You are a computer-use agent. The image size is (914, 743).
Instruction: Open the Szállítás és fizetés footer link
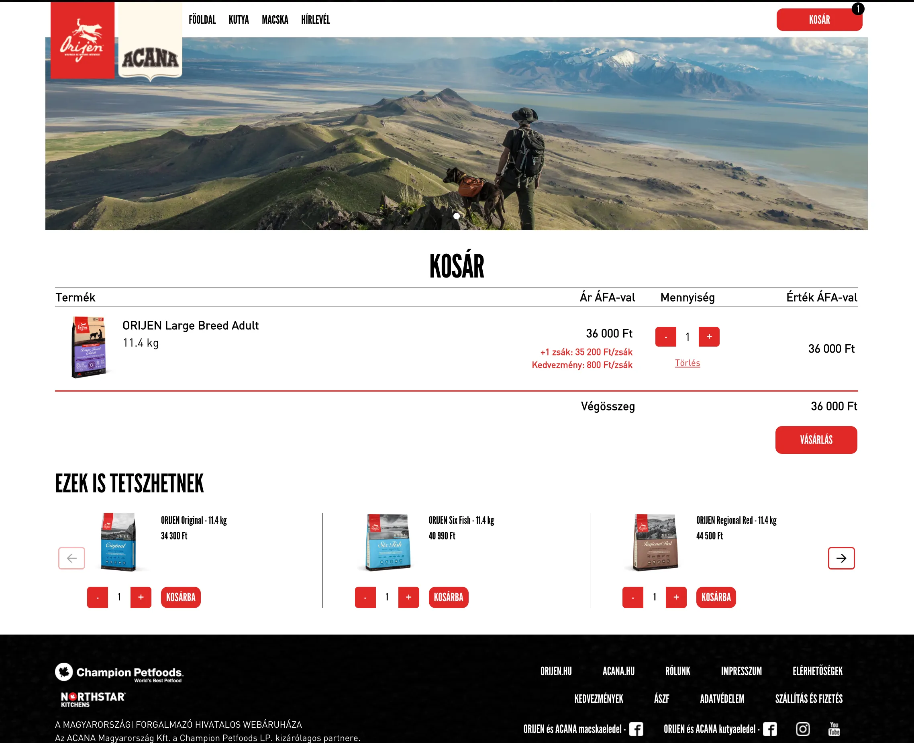tap(809, 699)
